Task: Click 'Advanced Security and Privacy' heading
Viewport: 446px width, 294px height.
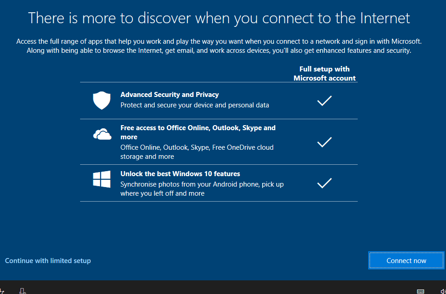Action: [169, 94]
